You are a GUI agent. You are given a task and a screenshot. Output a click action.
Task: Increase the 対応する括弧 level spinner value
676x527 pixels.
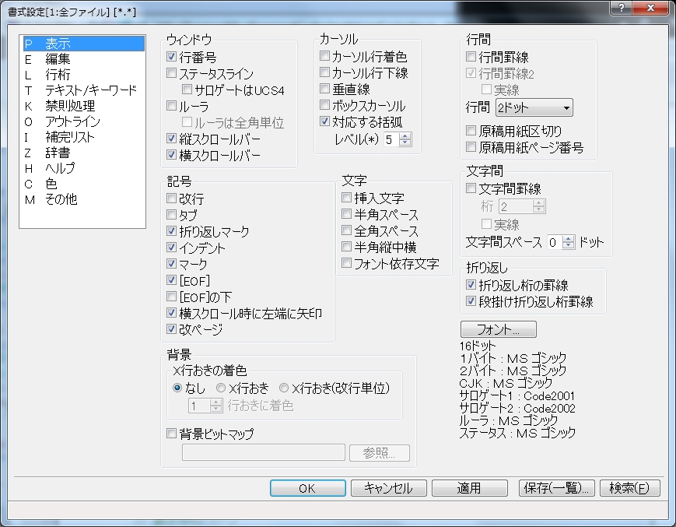point(405,135)
